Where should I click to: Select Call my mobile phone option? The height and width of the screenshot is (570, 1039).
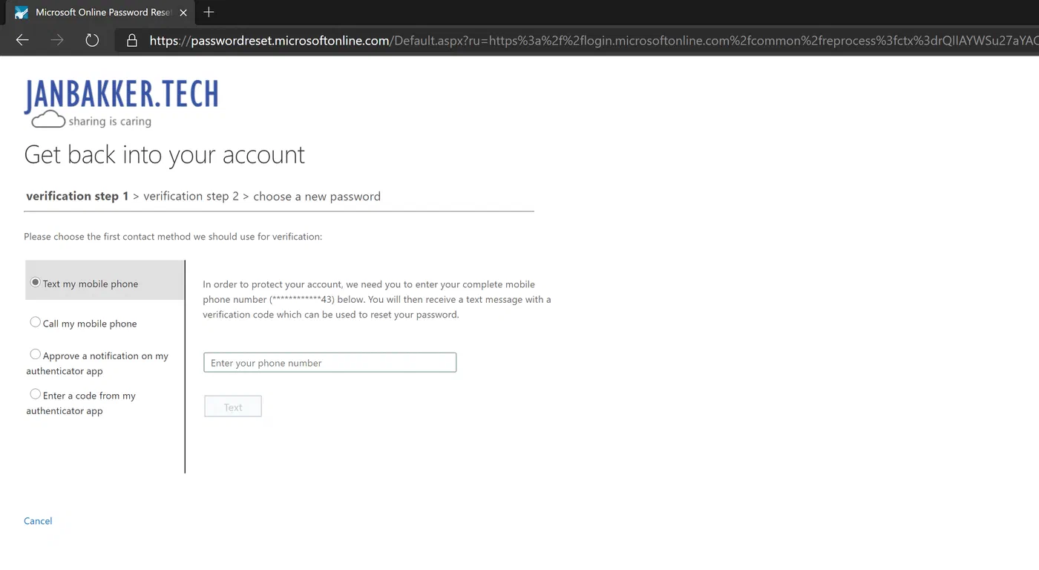pyautogui.click(x=35, y=322)
